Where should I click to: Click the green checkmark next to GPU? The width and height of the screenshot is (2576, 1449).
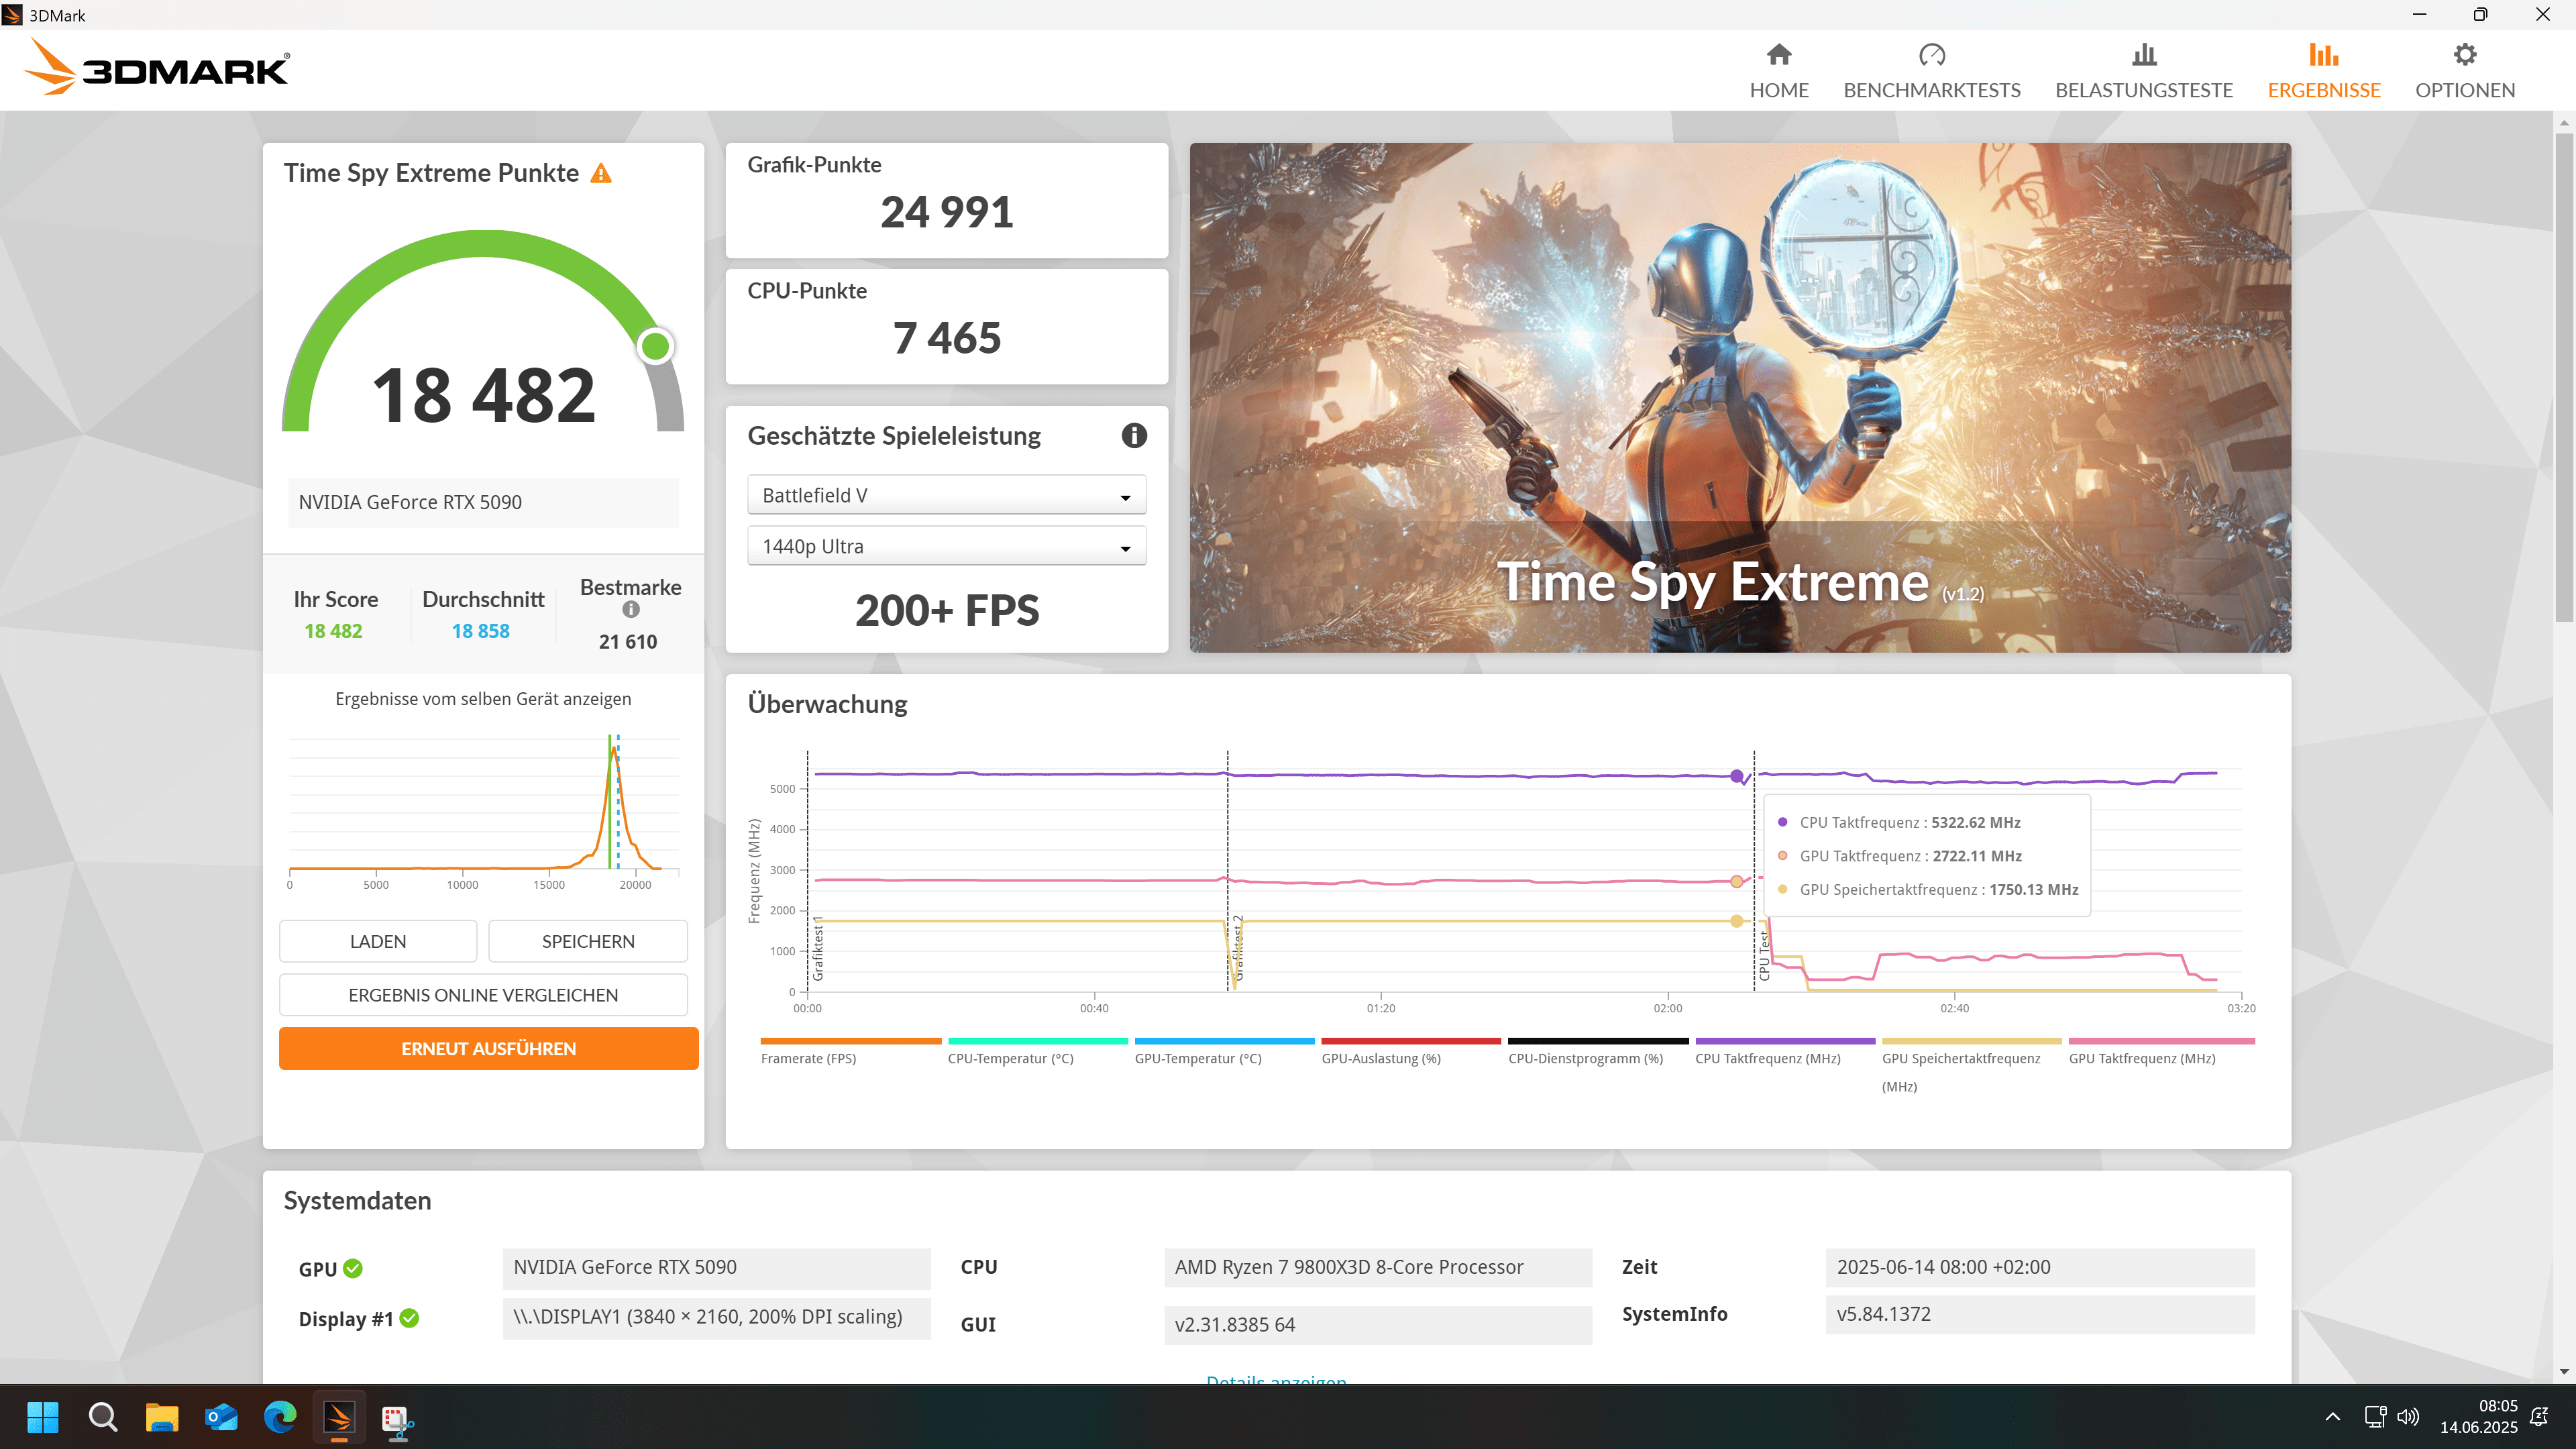pyautogui.click(x=353, y=1268)
